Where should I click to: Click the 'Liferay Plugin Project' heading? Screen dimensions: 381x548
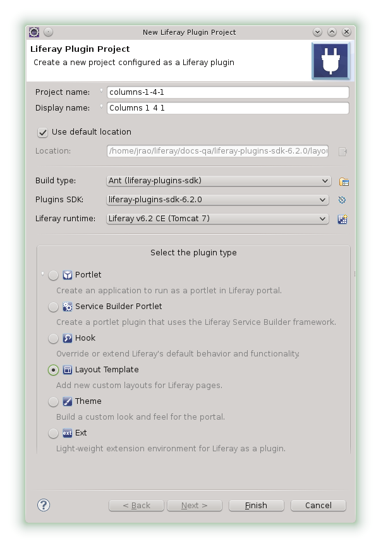80,49
